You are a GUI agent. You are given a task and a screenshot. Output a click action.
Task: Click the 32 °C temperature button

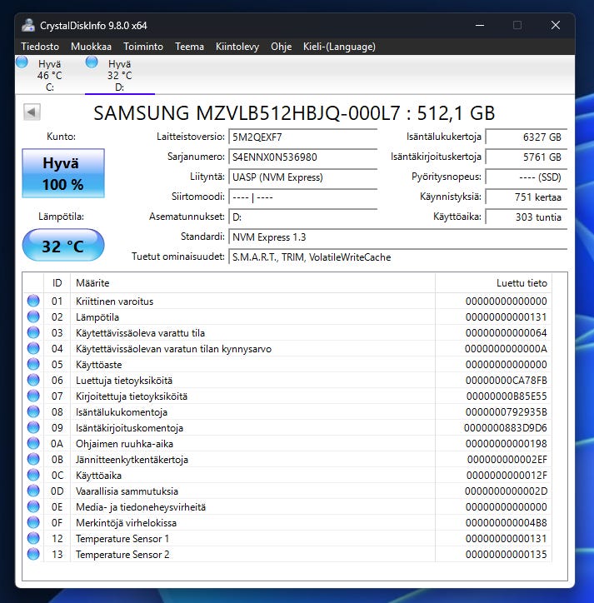(x=63, y=247)
